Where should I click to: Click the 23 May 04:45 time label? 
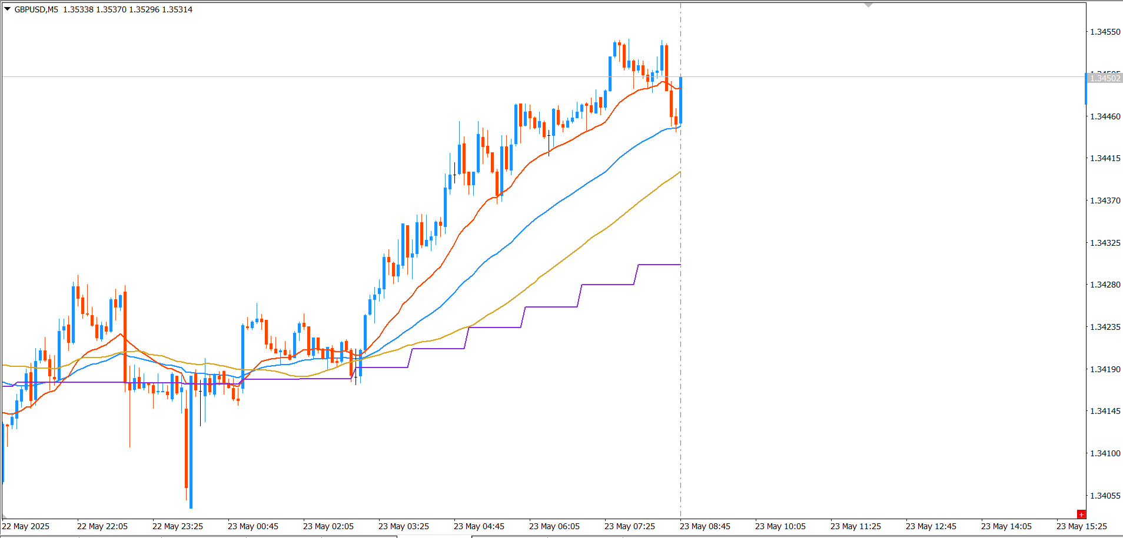[x=479, y=526]
